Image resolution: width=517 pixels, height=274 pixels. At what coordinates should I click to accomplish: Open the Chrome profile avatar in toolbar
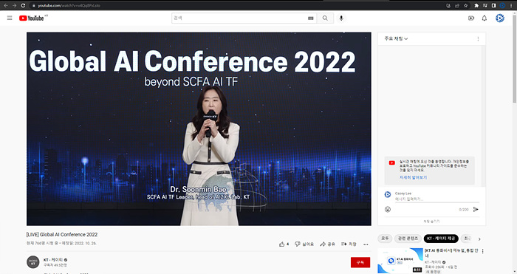(502, 5)
